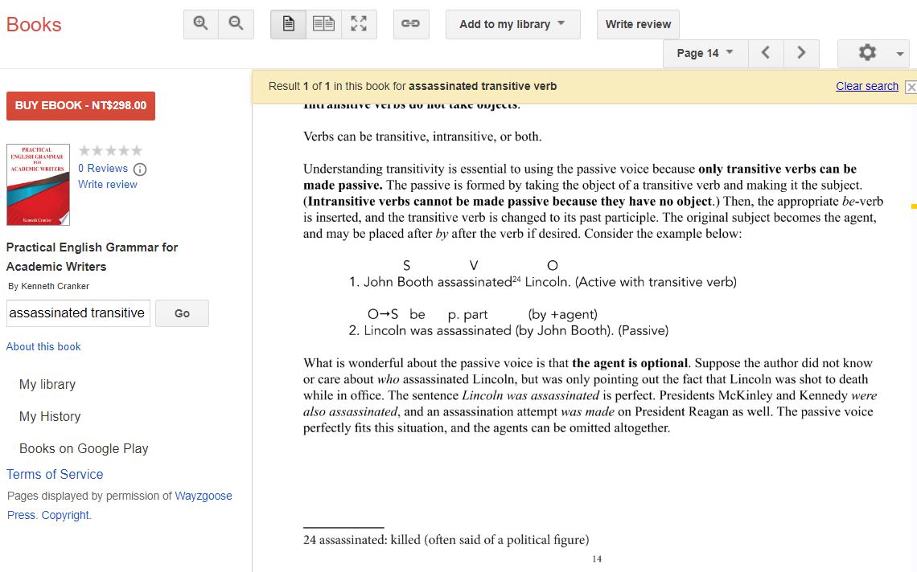Switch to two-page view mode

coord(323,24)
